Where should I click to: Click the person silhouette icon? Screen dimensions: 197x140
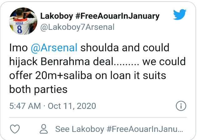44,128
